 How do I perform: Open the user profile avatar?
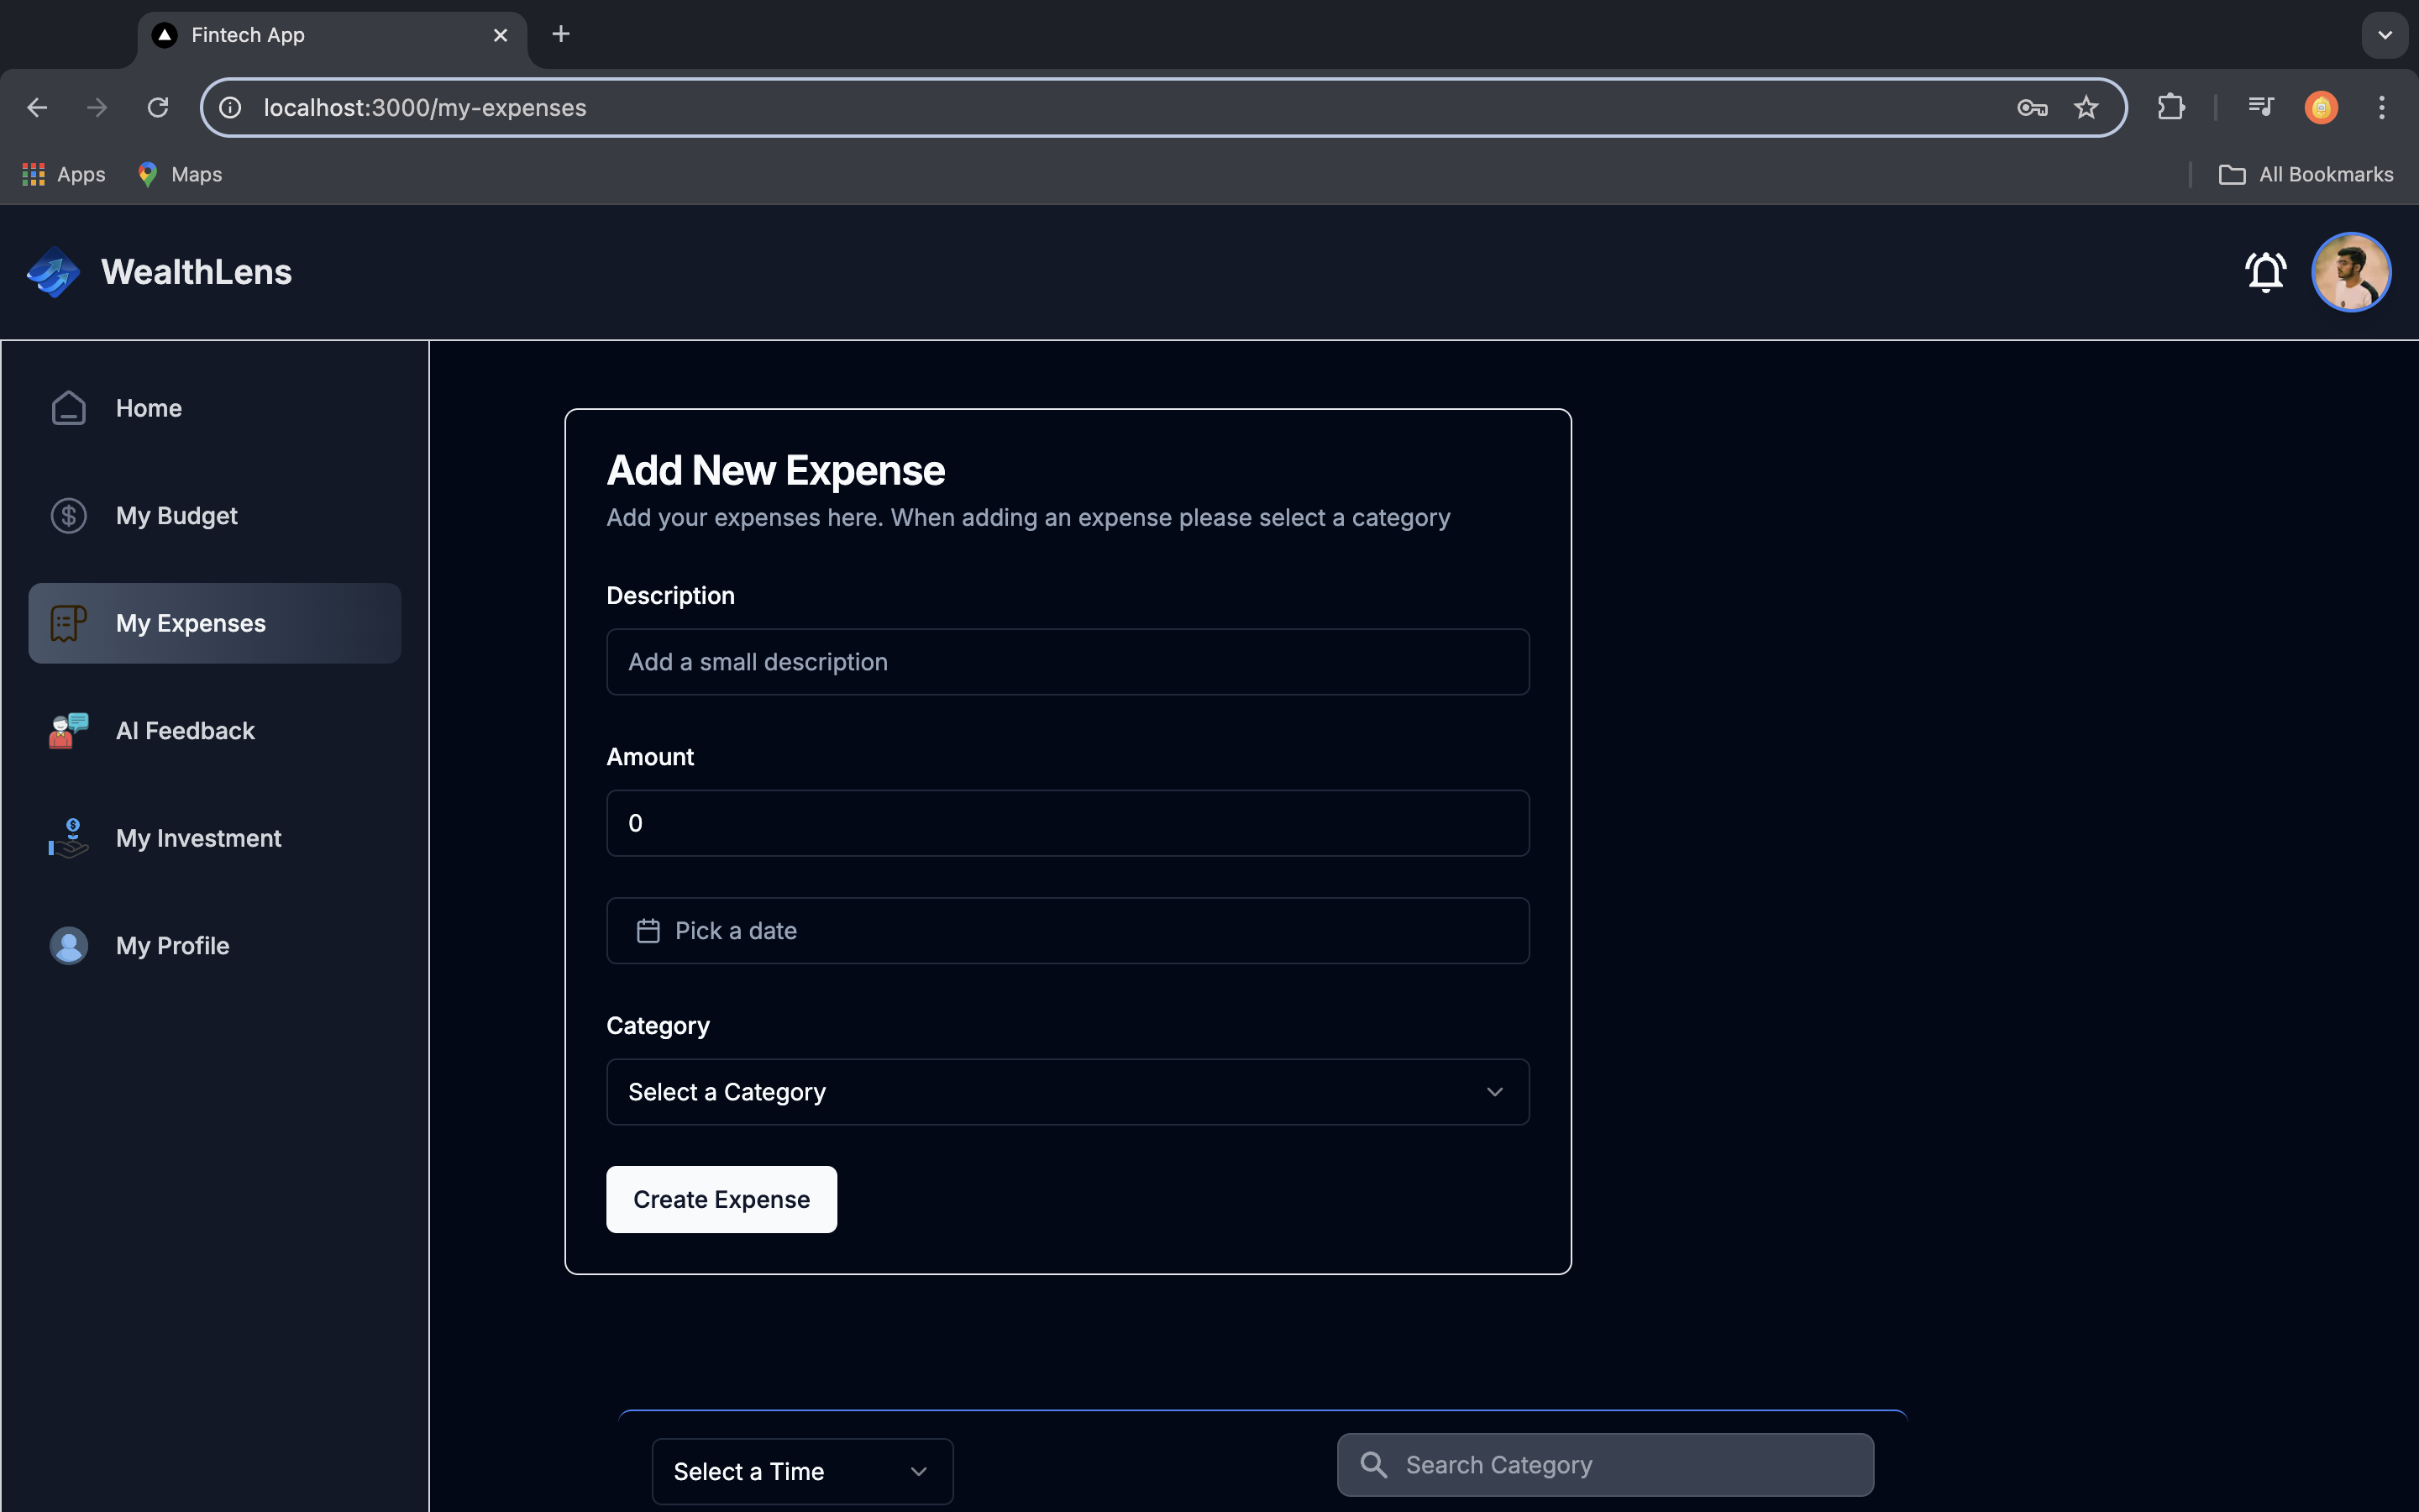point(2350,272)
